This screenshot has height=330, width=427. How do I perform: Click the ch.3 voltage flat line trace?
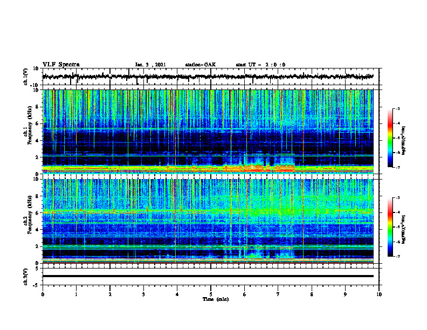click(x=208, y=276)
